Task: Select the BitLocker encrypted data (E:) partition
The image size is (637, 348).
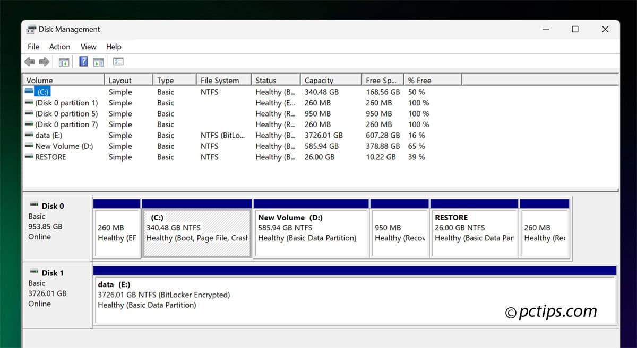Action: pos(356,295)
